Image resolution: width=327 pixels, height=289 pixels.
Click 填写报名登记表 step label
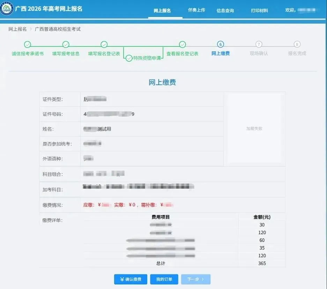pyautogui.click(x=104, y=54)
